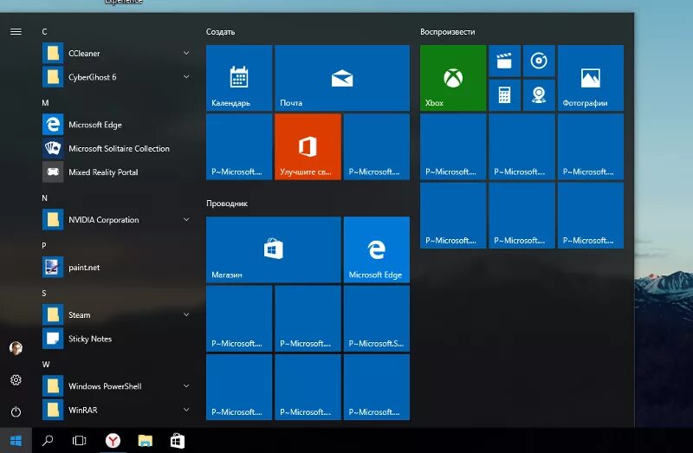Open Microsoft Store from taskbar

[x=178, y=441]
